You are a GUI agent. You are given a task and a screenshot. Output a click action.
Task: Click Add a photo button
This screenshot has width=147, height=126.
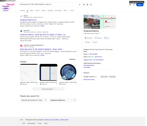pyautogui.click(x=112, y=77)
